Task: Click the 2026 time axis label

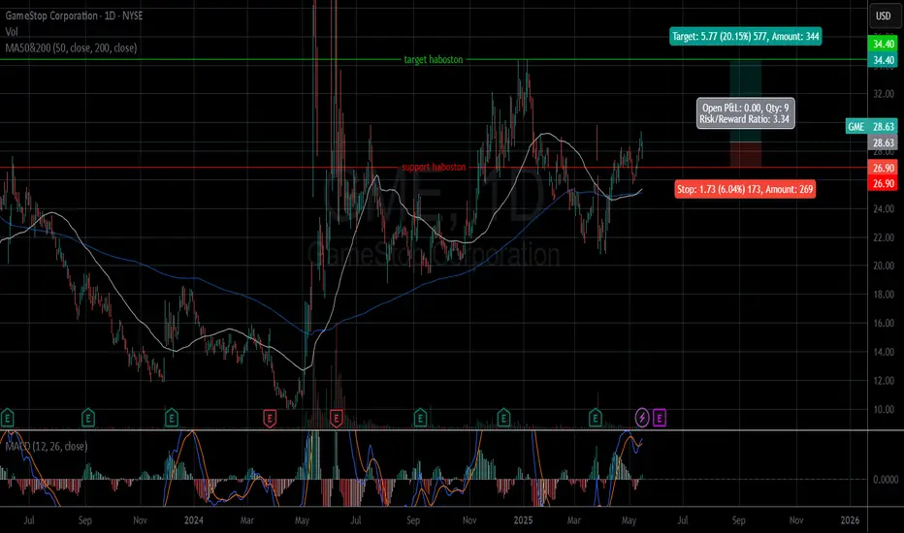Action: click(x=850, y=520)
